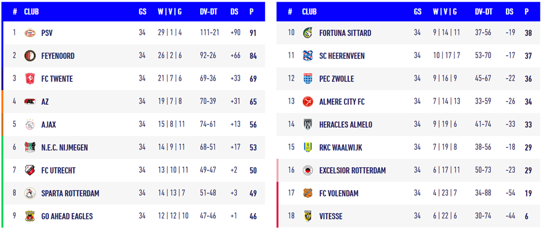Screen dimensions: 542x228
Task: Click the PEC Zwolle crest
Action: (x=307, y=79)
